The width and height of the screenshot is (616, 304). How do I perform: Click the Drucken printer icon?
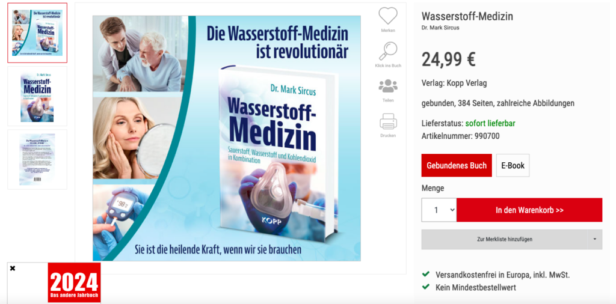click(x=388, y=121)
